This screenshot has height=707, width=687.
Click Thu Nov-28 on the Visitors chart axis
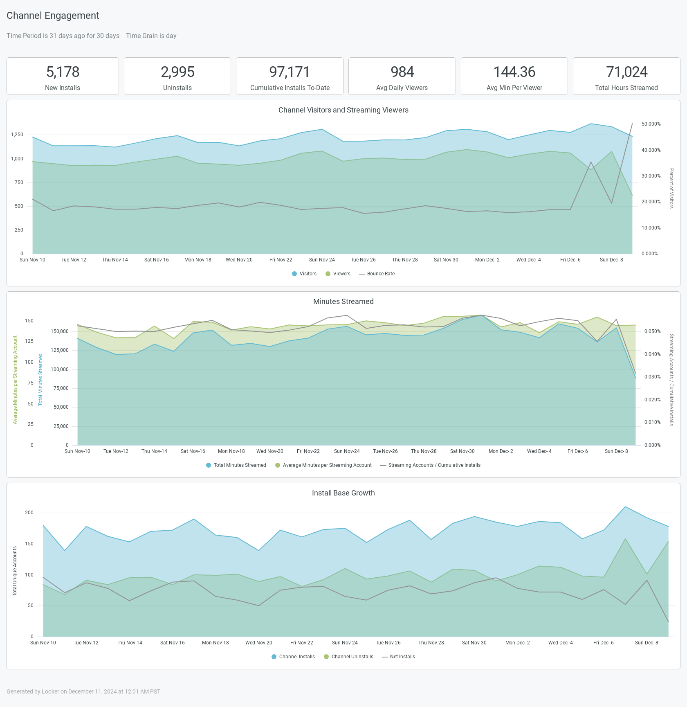pos(405,260)
